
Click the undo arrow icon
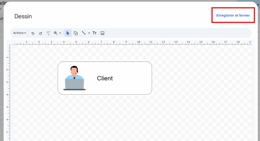coord(33,33)
